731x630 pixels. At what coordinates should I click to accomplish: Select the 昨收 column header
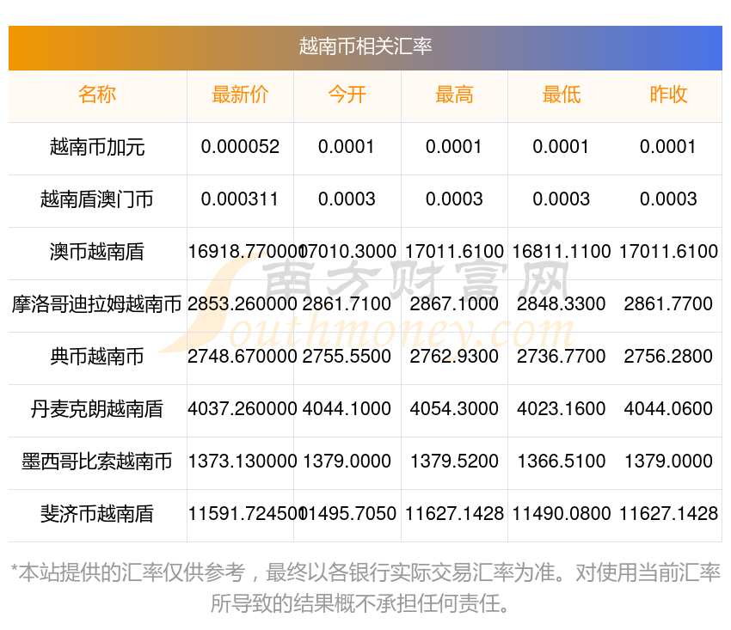tap(668, 95)
